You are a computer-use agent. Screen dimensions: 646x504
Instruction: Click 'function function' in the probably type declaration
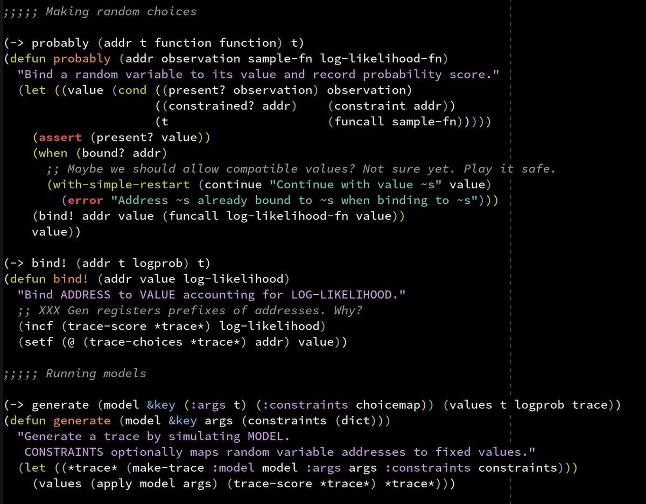(215, 43)
